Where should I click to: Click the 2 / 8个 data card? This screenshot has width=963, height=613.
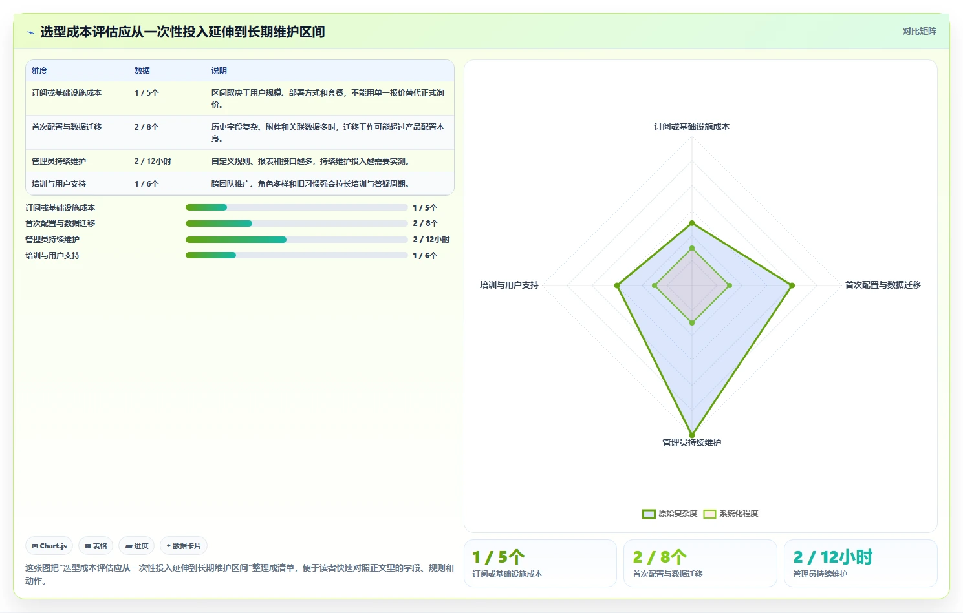pos(700,563)
